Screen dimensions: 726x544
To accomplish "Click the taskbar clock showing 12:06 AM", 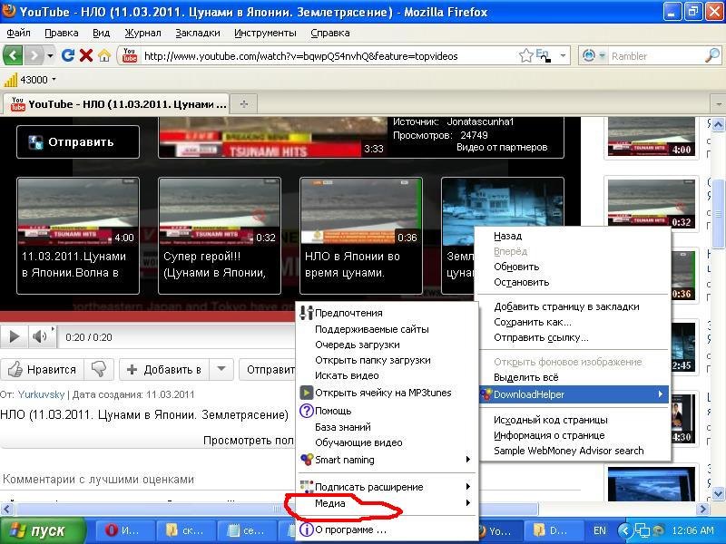I will tap(692, 530).
